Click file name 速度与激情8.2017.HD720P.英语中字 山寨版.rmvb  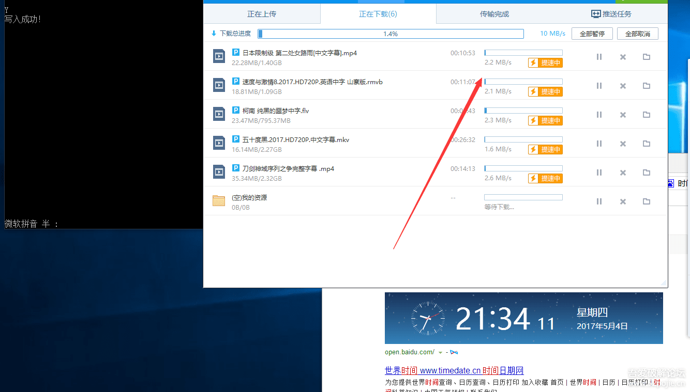click(x=312, y=82)
